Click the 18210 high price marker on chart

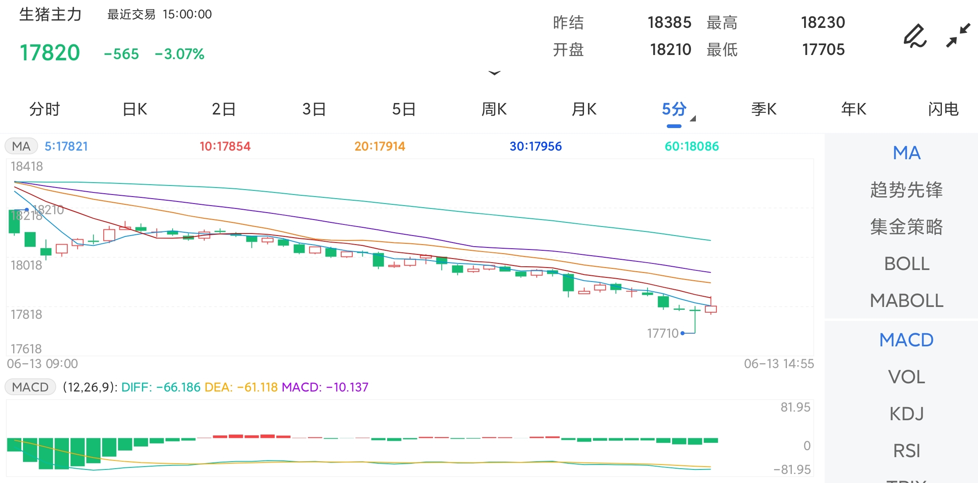(x=48, y=210)
